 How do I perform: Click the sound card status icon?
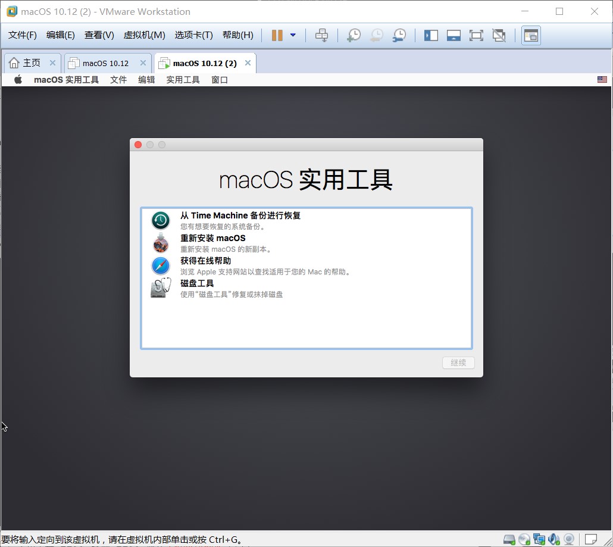point(554,540)
